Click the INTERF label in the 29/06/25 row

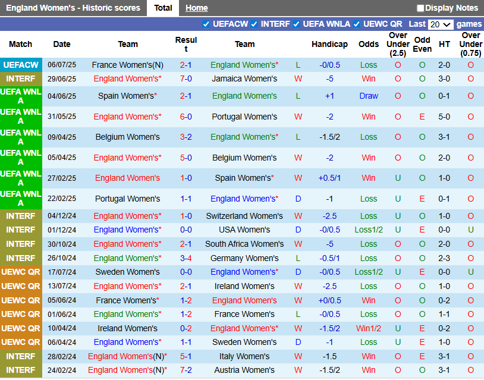(x=21, y=79)
